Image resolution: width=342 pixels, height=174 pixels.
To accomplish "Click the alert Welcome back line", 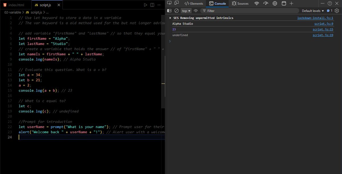I will [x=92, y=132].
